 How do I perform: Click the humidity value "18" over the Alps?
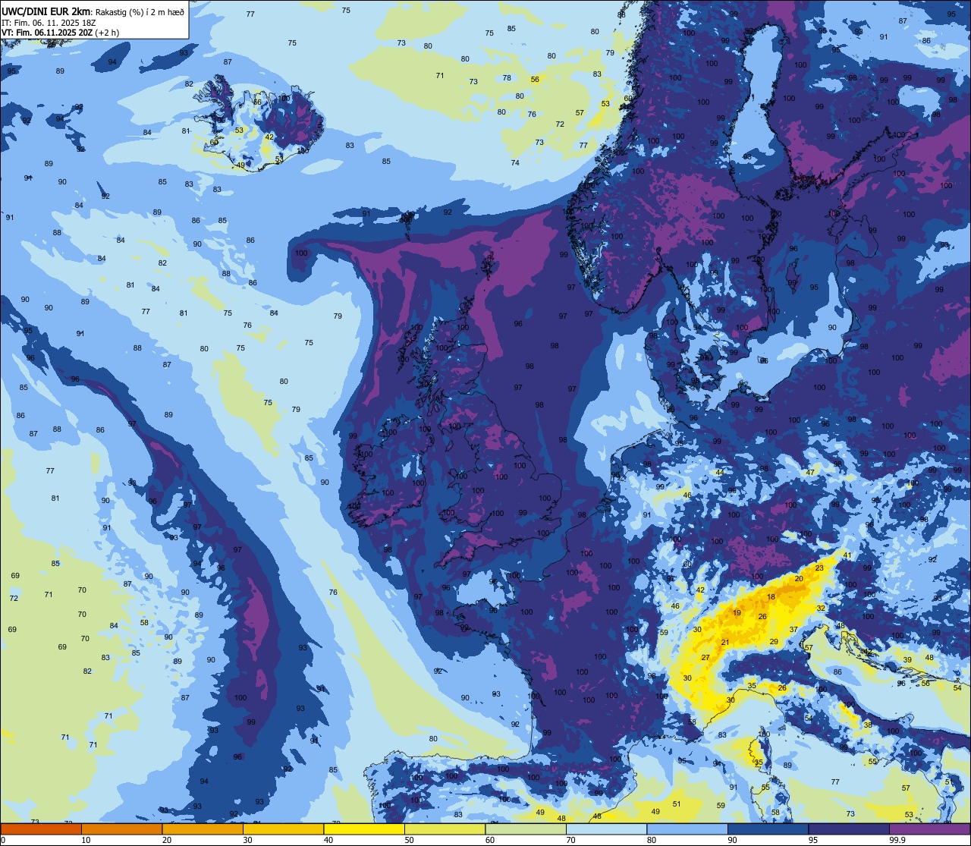tap(771, 597)
